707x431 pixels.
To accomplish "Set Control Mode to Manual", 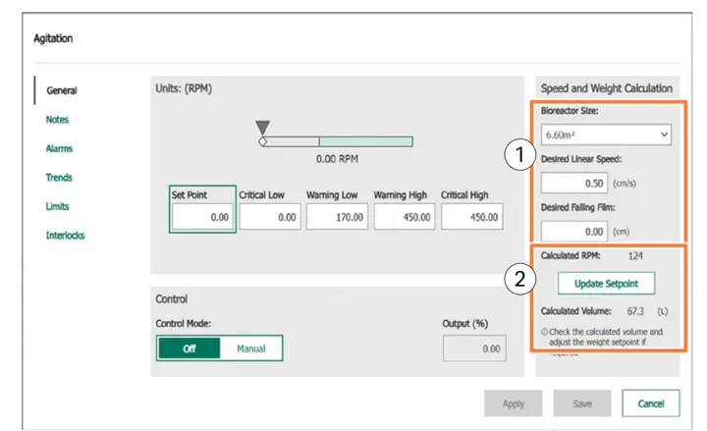I will tap(251, 349).
